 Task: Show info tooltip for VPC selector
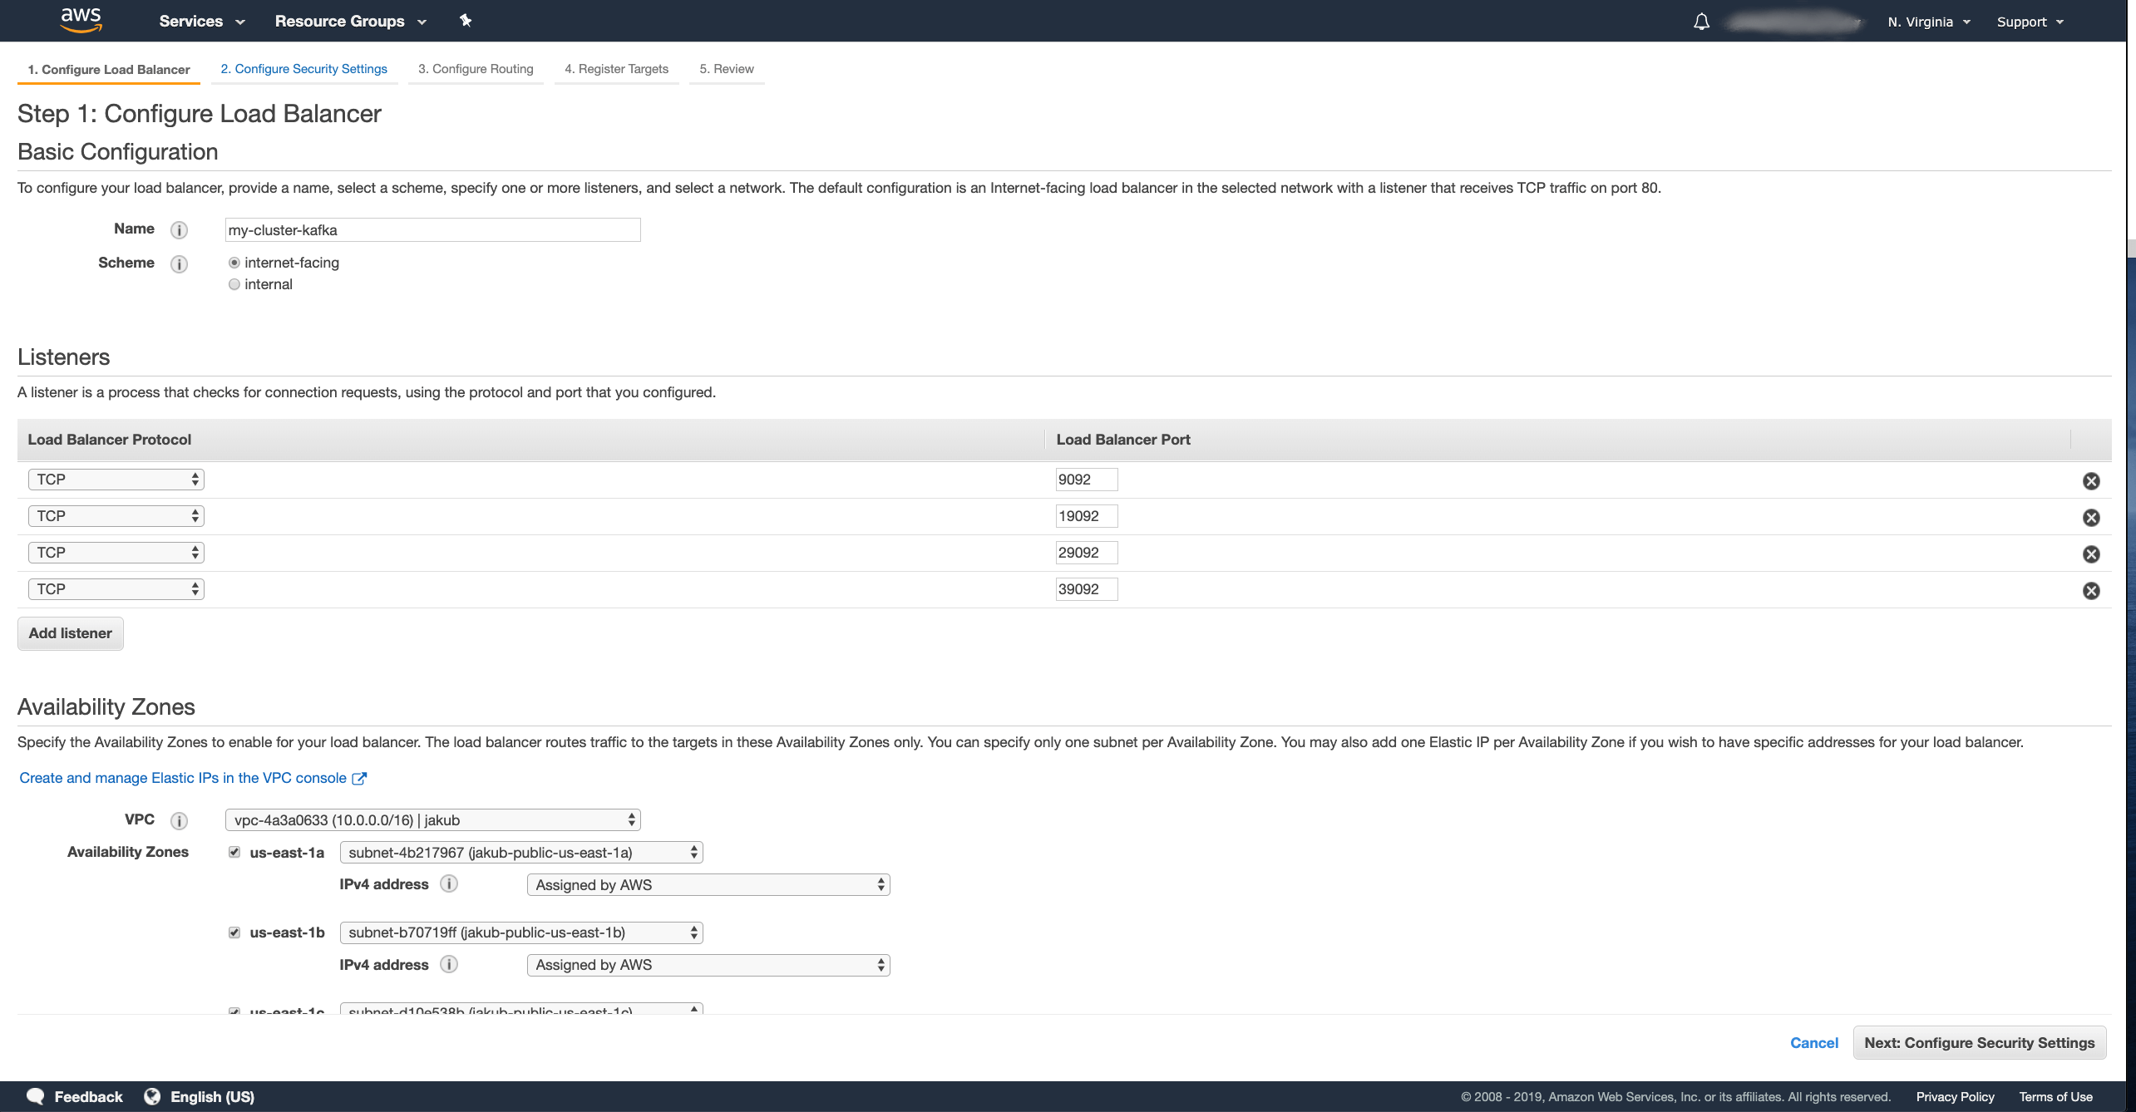click(x=179, y=821)
